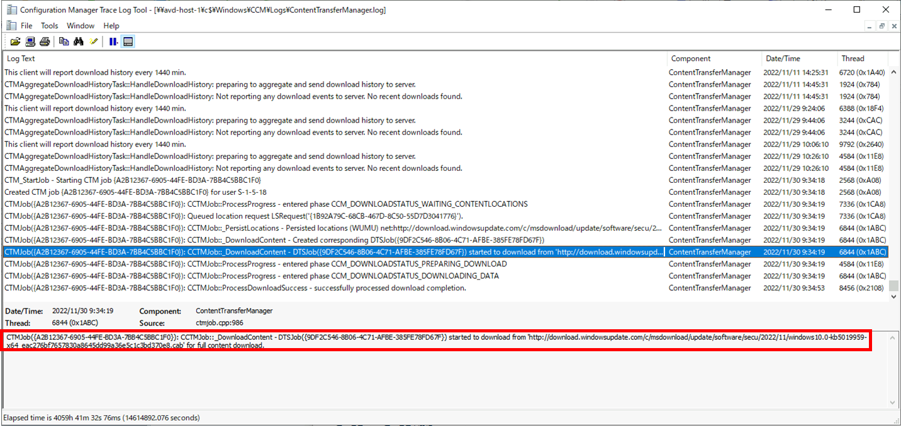This screenshot has width=901, height=426.
Task: Click the document icon left of File menu
Action: point(11,26)
